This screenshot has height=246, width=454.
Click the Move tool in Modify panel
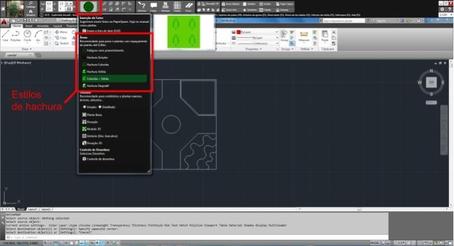[61, 32]
